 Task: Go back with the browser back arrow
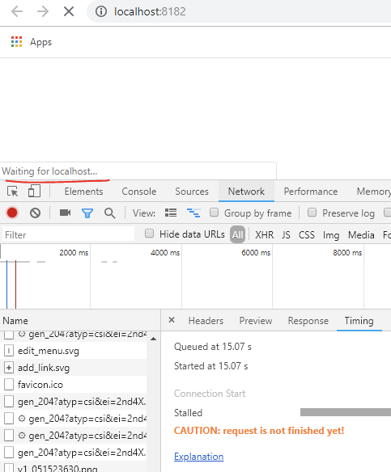(x=17, y=12)
